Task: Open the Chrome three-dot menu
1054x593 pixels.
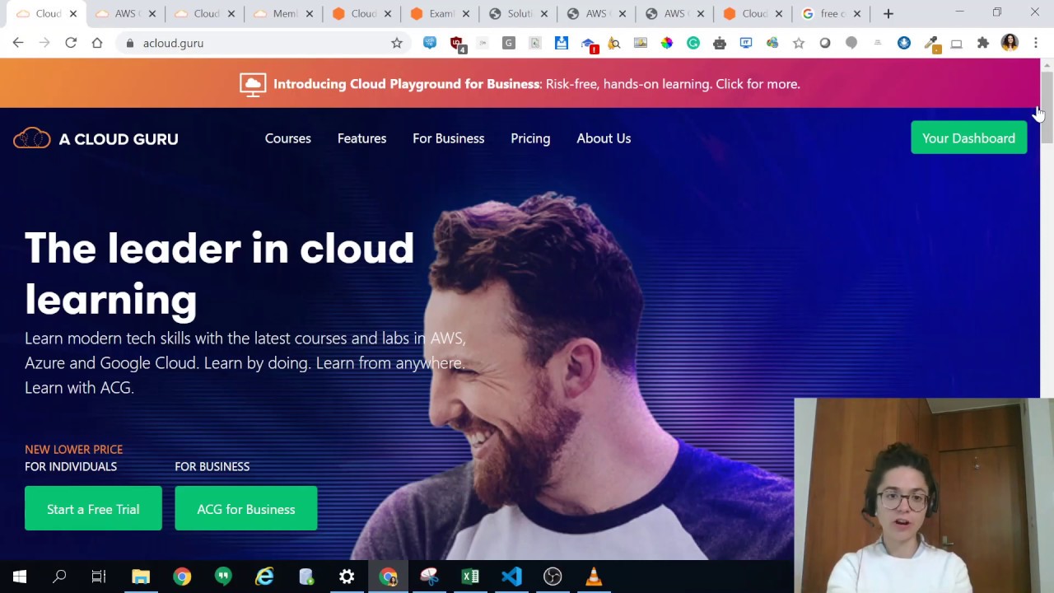Action: (x=1036, y=43)
